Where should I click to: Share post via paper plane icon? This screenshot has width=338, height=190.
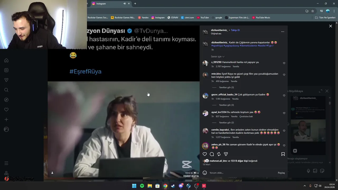(x=226, y=154)
